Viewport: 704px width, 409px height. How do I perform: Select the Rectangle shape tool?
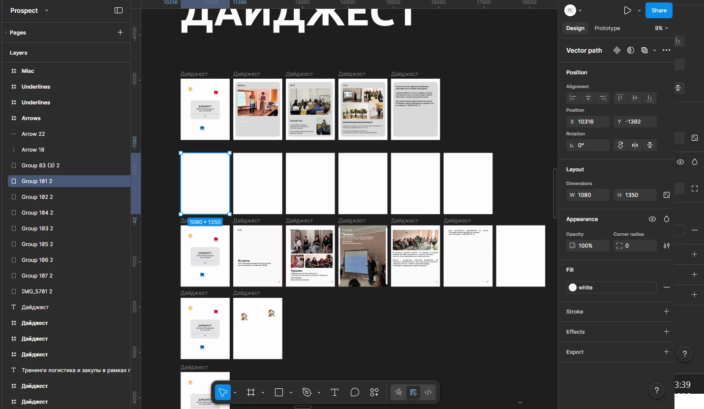tap(279, 392)
